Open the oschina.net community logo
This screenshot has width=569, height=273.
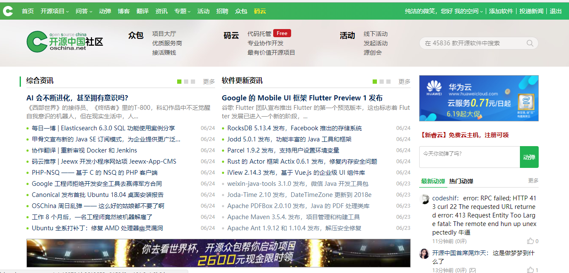point(65,42)
